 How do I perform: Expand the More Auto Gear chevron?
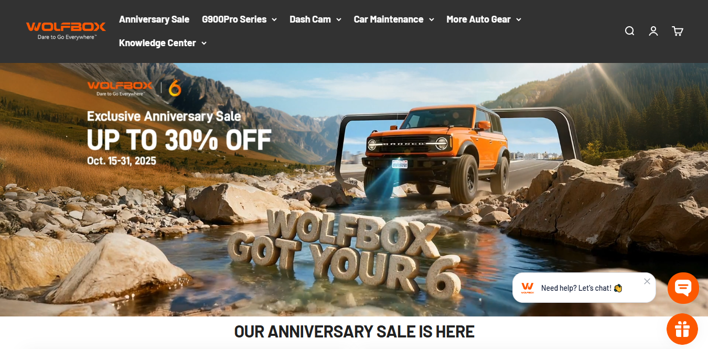(519, 19)
